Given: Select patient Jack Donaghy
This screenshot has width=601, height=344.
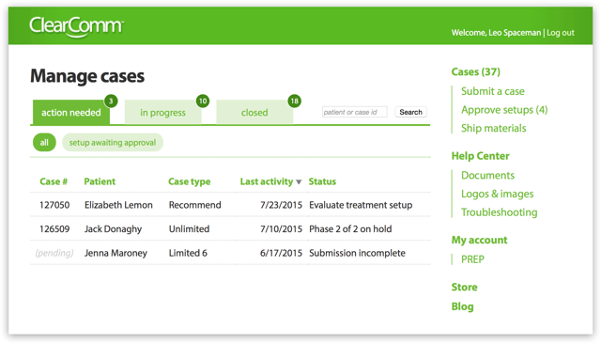Looking at the screenshot, I should [x=113, y=229].
